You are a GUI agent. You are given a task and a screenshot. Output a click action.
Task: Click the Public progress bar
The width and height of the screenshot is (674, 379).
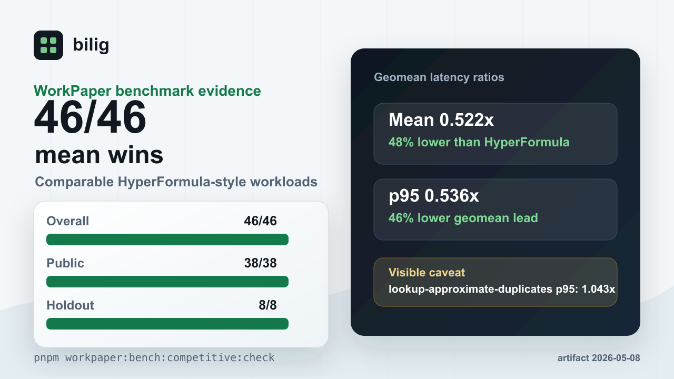[x=167, y=282]
